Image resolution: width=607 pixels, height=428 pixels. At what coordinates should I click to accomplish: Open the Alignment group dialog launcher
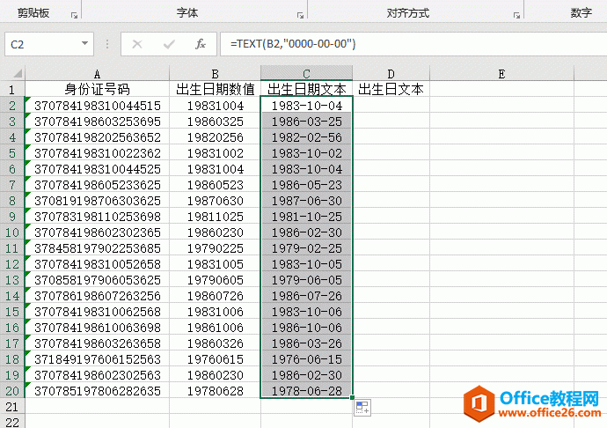click(516, 15)
